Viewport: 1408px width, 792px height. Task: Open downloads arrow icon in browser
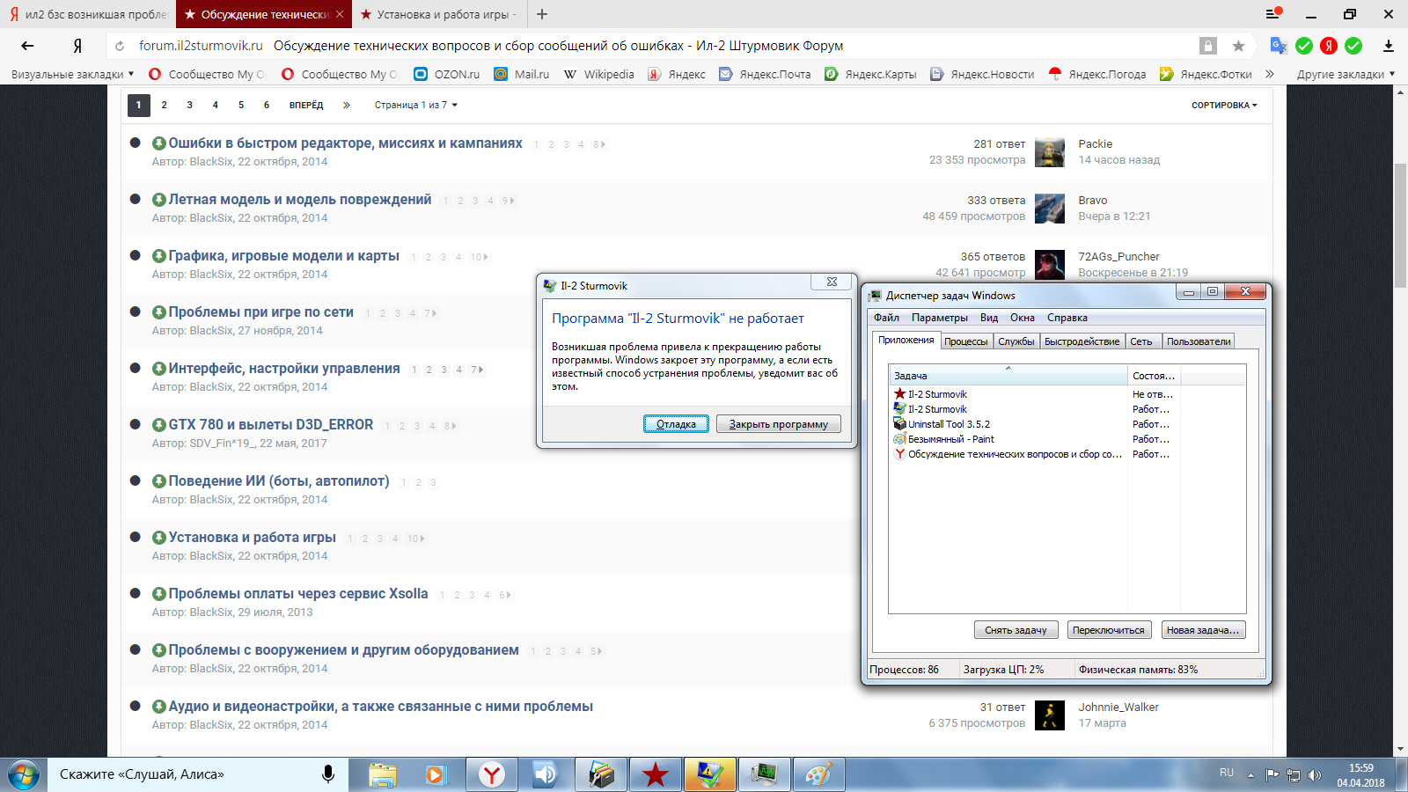point(1388,46)
